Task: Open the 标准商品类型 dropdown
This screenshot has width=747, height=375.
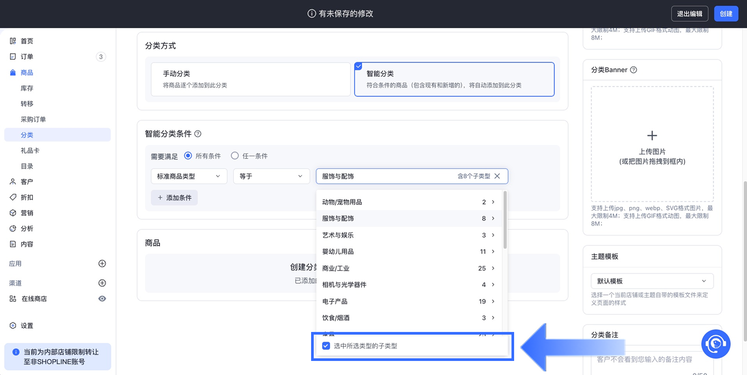Action: coord(189,176)
